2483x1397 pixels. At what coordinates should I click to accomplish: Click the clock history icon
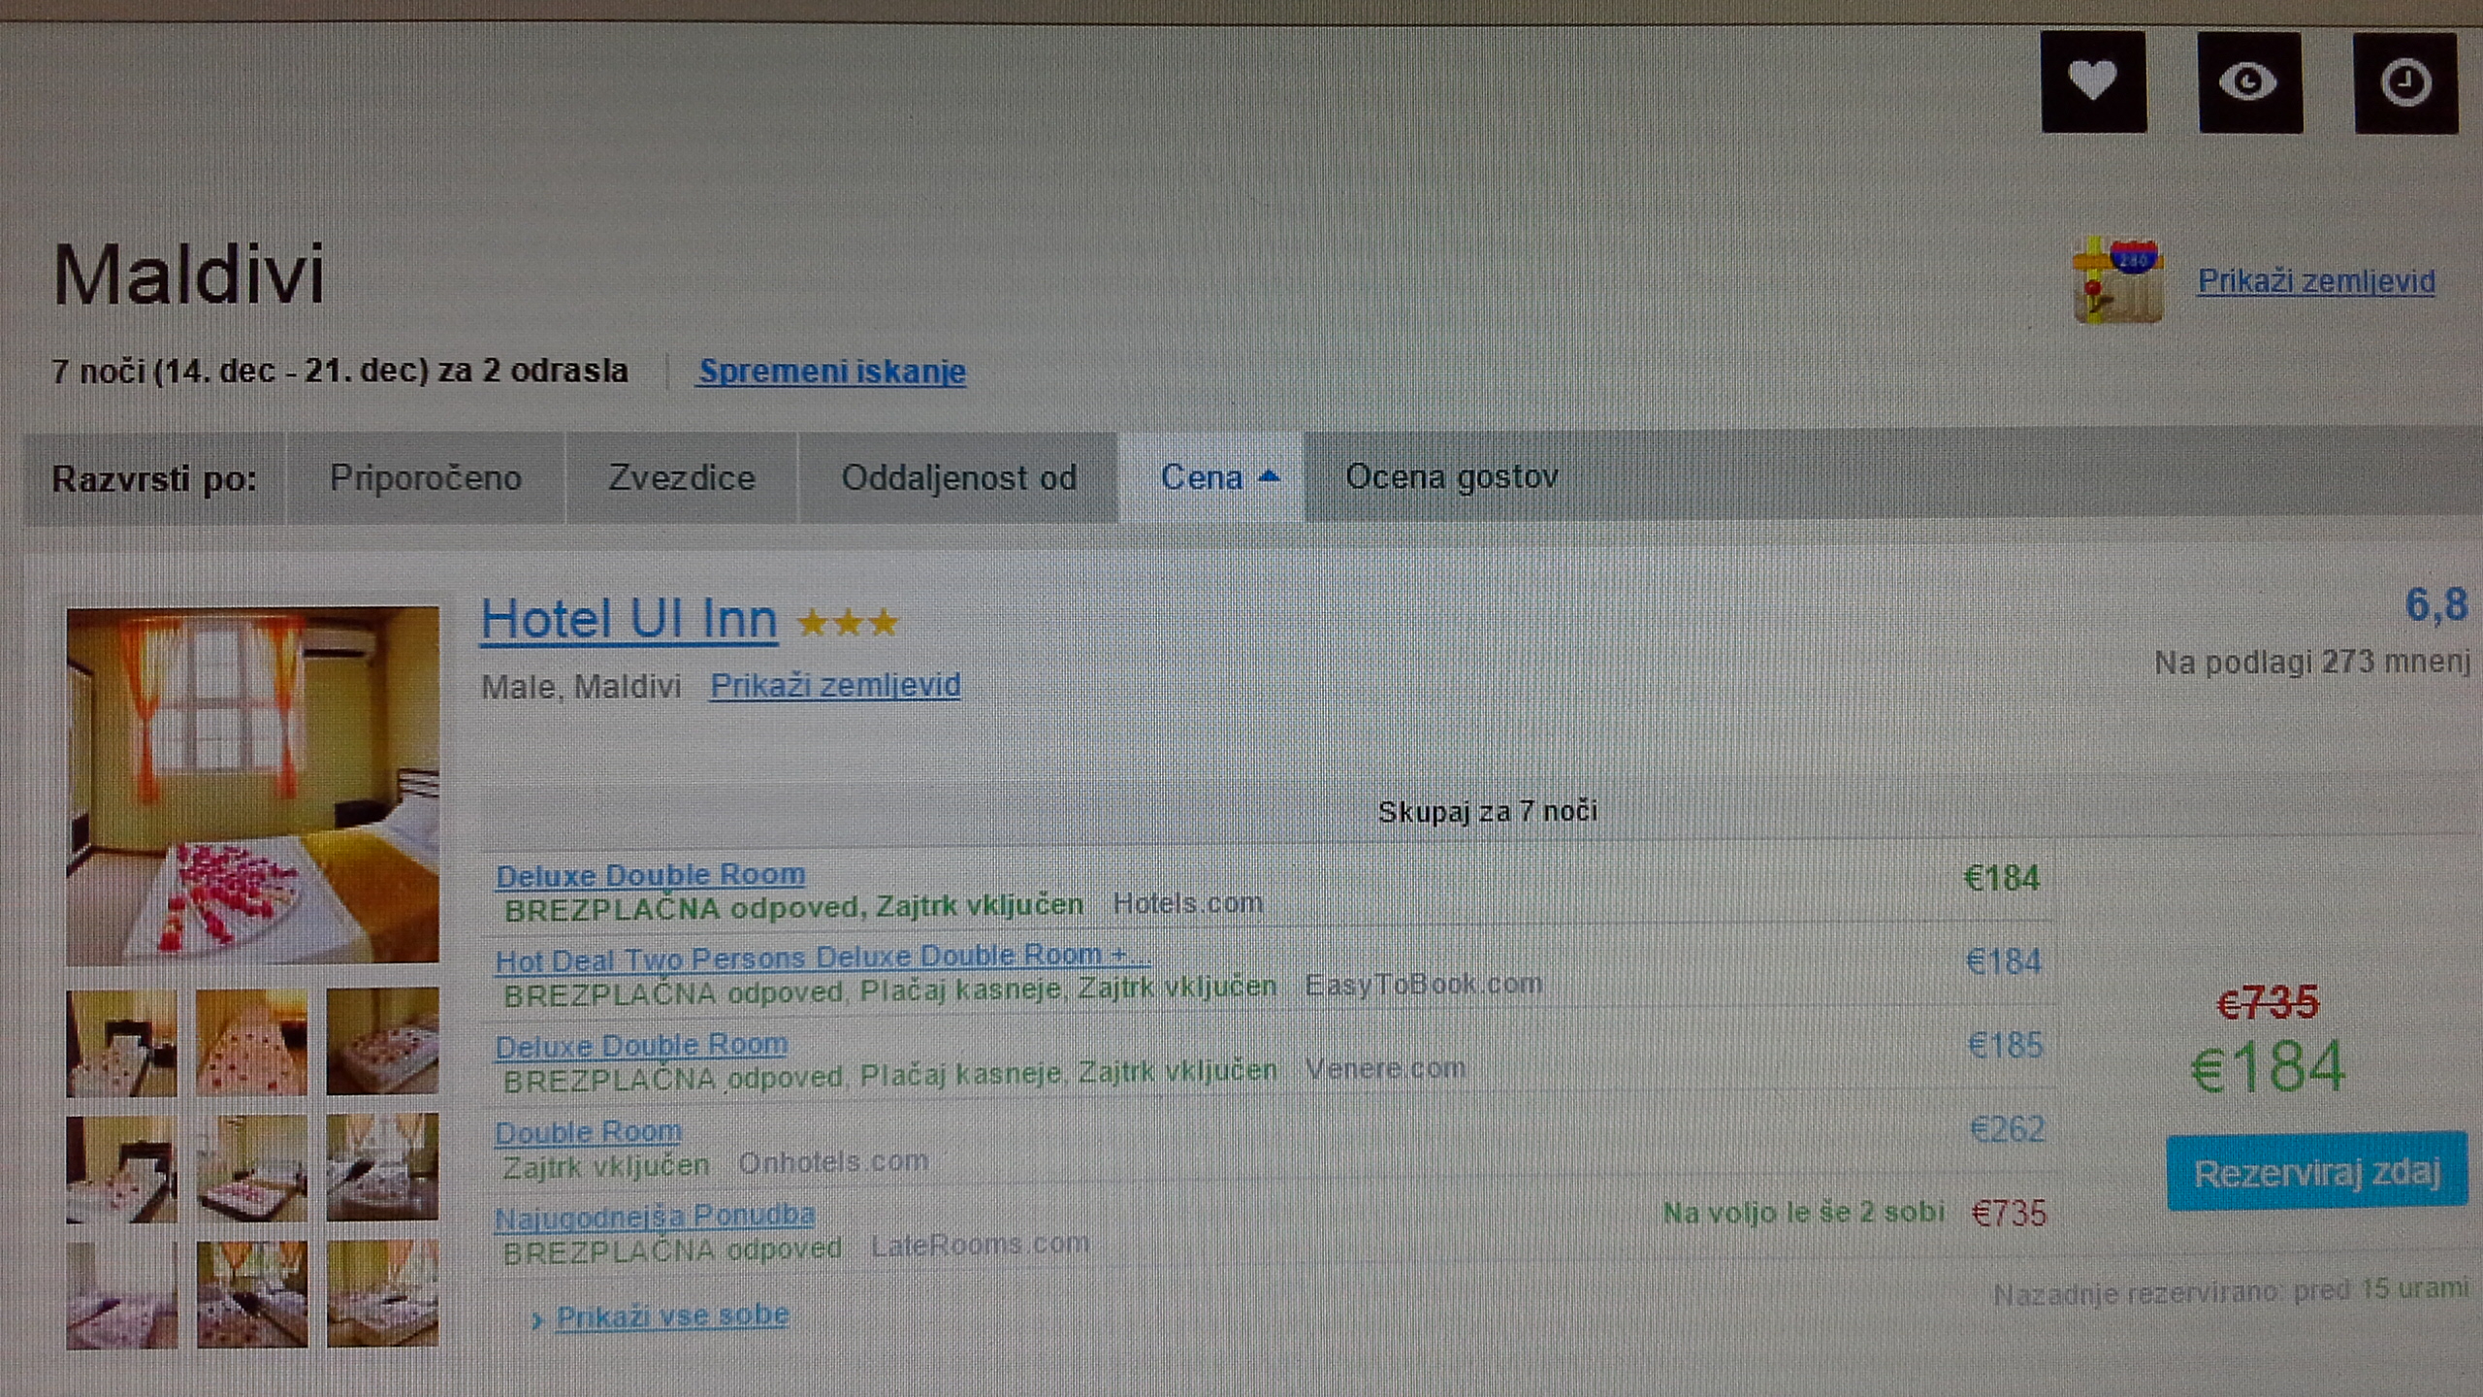click(2404, 81)
